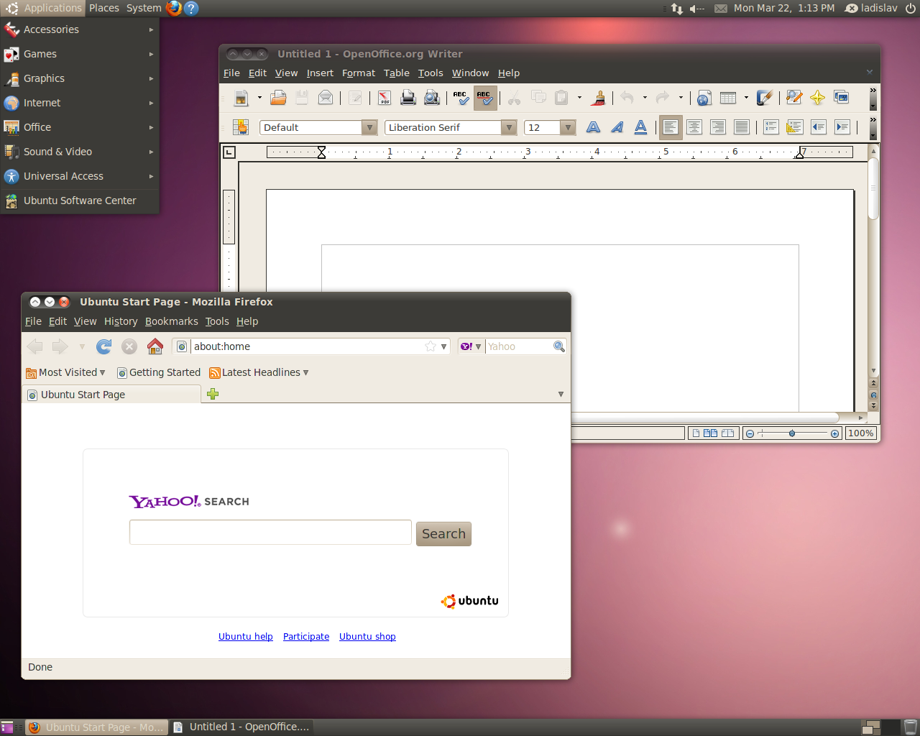Open Page Preview in Writer toolbar
Image resolution: width=920 pixels, height=736 pixels.
click(432, 98)
